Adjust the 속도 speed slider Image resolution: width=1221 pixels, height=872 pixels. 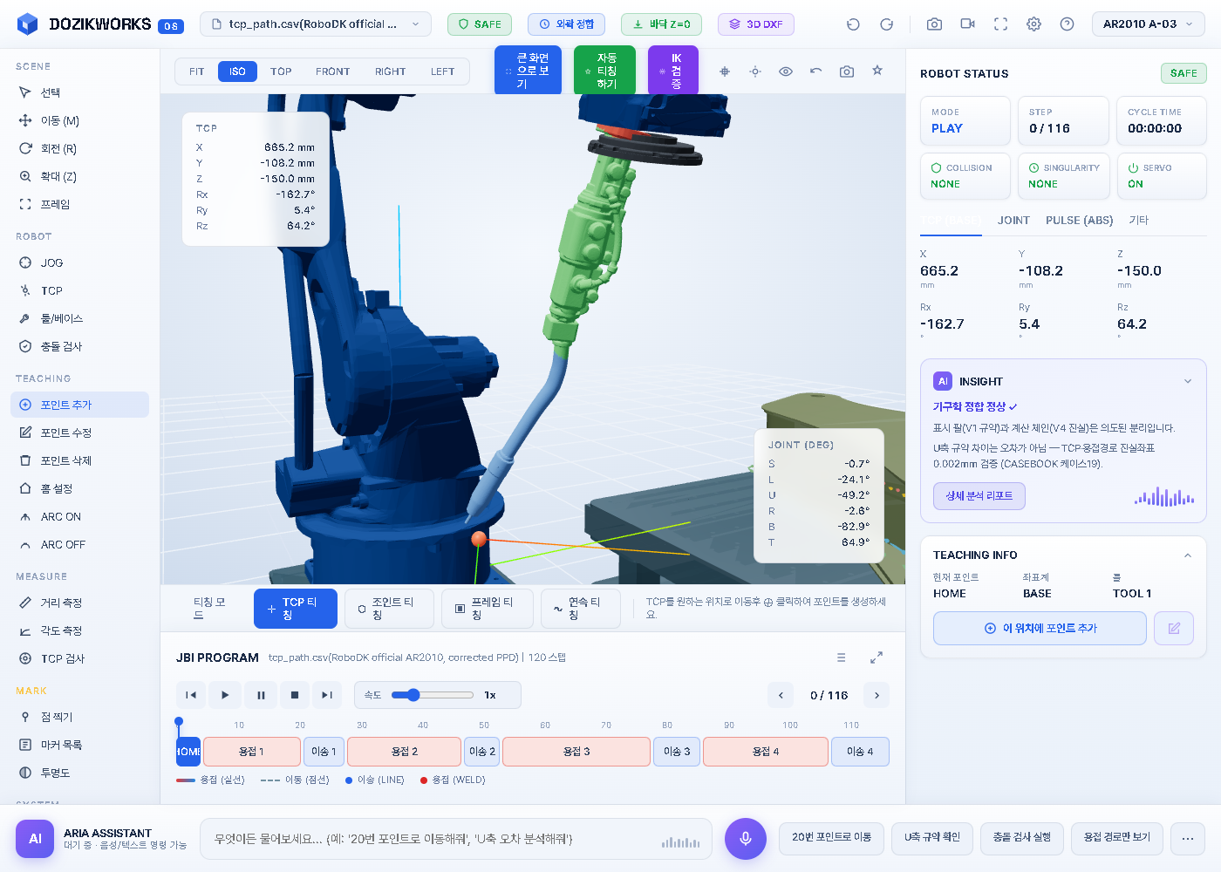tap(433, 695)
